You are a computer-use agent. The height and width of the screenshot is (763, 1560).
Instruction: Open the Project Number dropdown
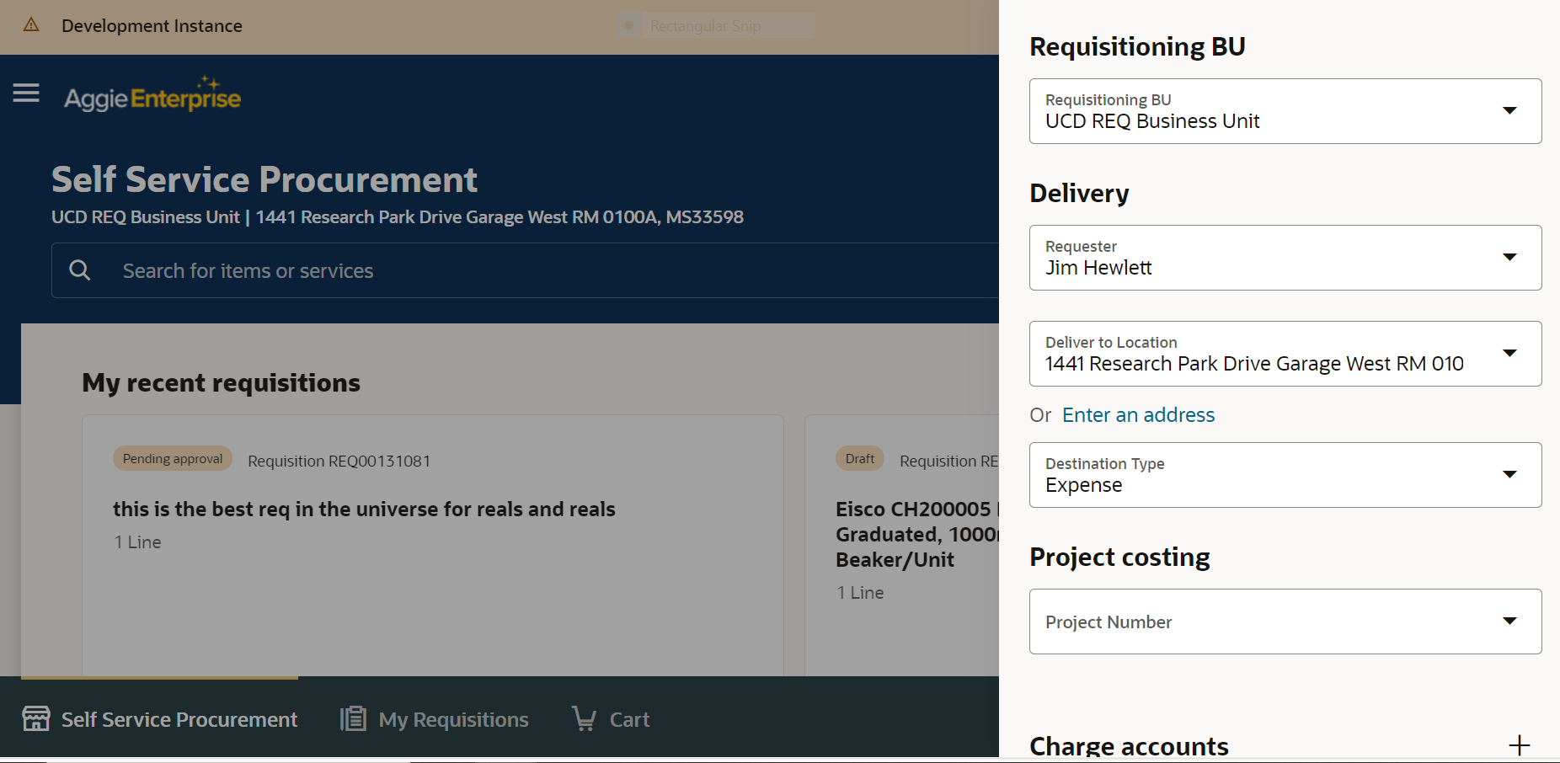pyautogui.click(x=1285, y=622)
